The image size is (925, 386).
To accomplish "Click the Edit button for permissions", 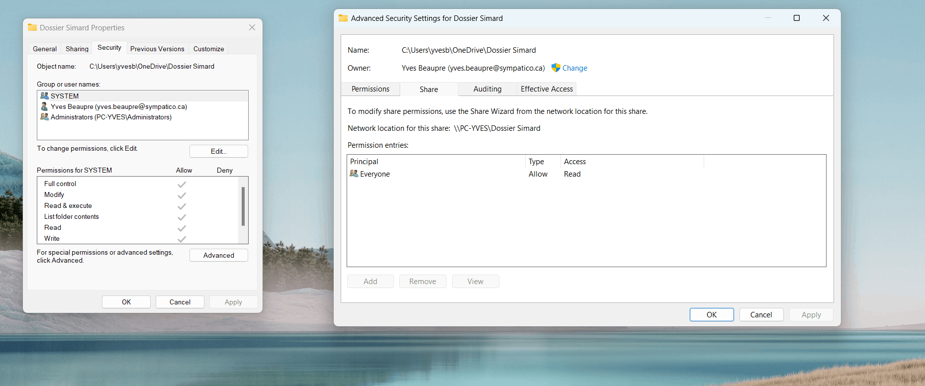I will click(x=219, y=151).
